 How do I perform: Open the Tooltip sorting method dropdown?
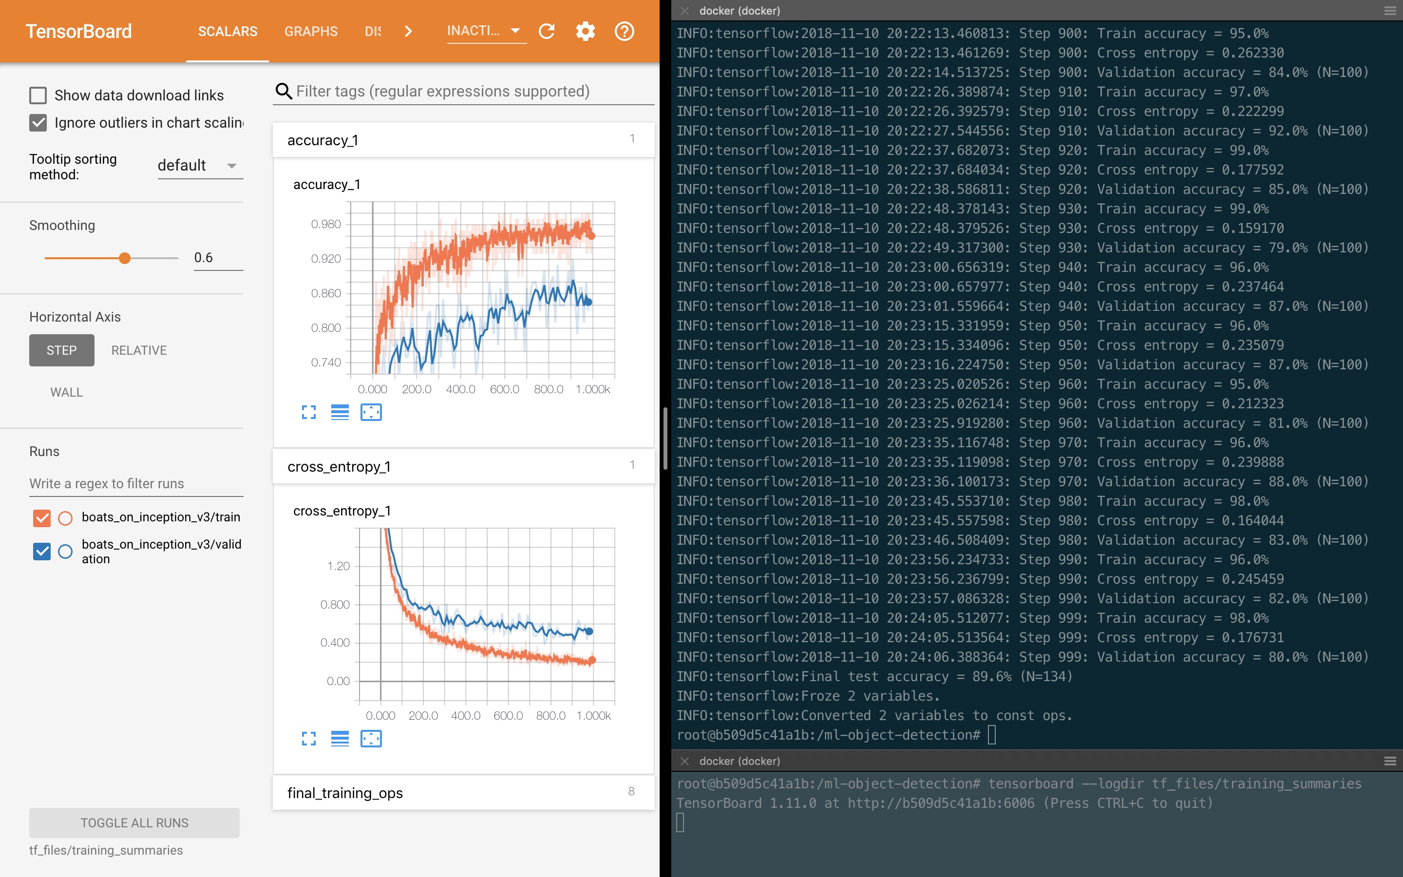pyautogui.click(x=200, y=166)
